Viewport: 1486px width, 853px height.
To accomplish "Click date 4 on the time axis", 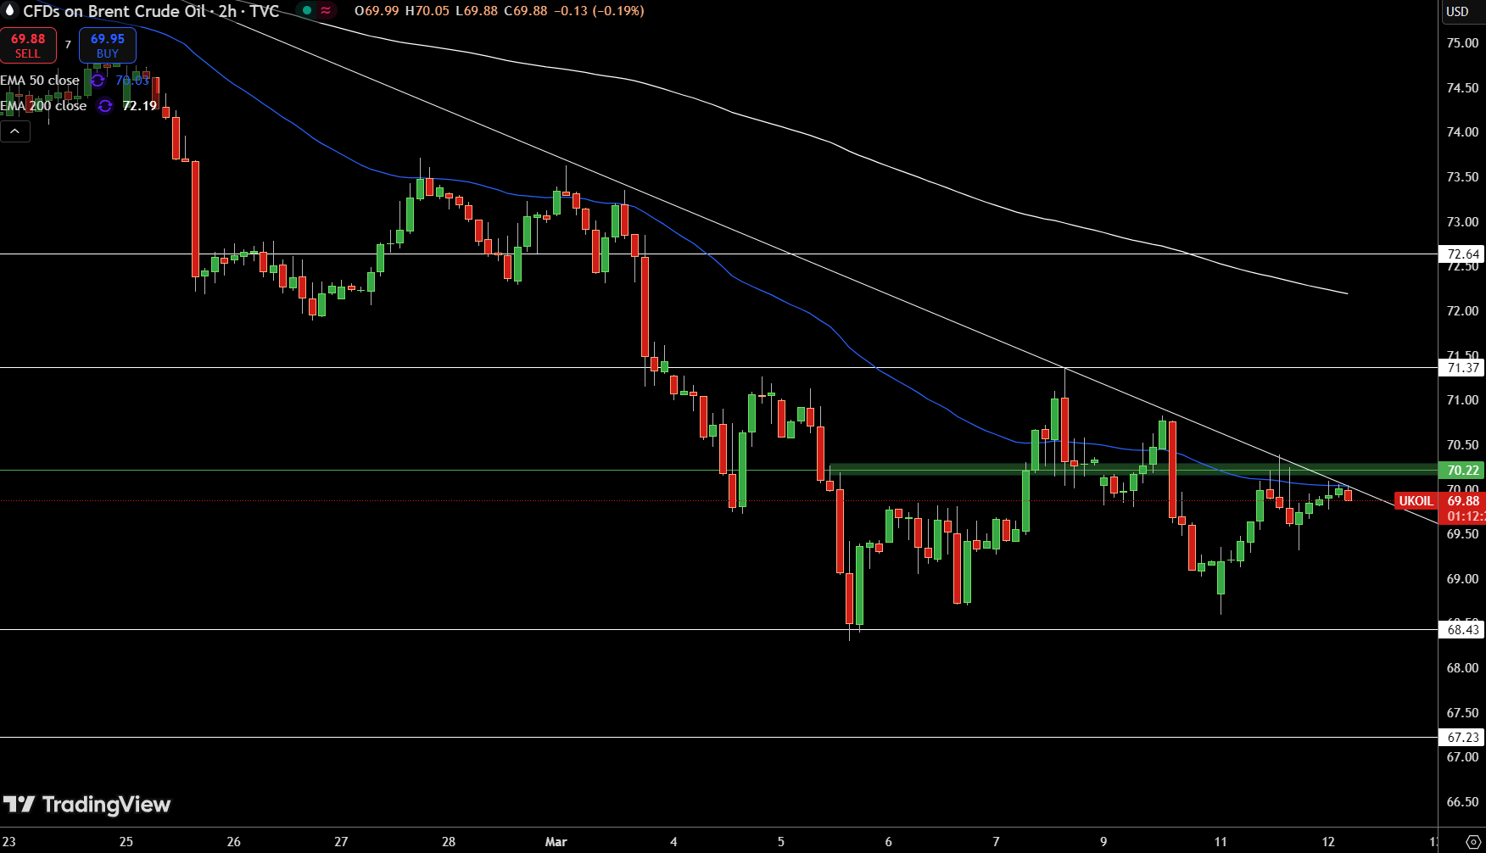I will point(673,842).
